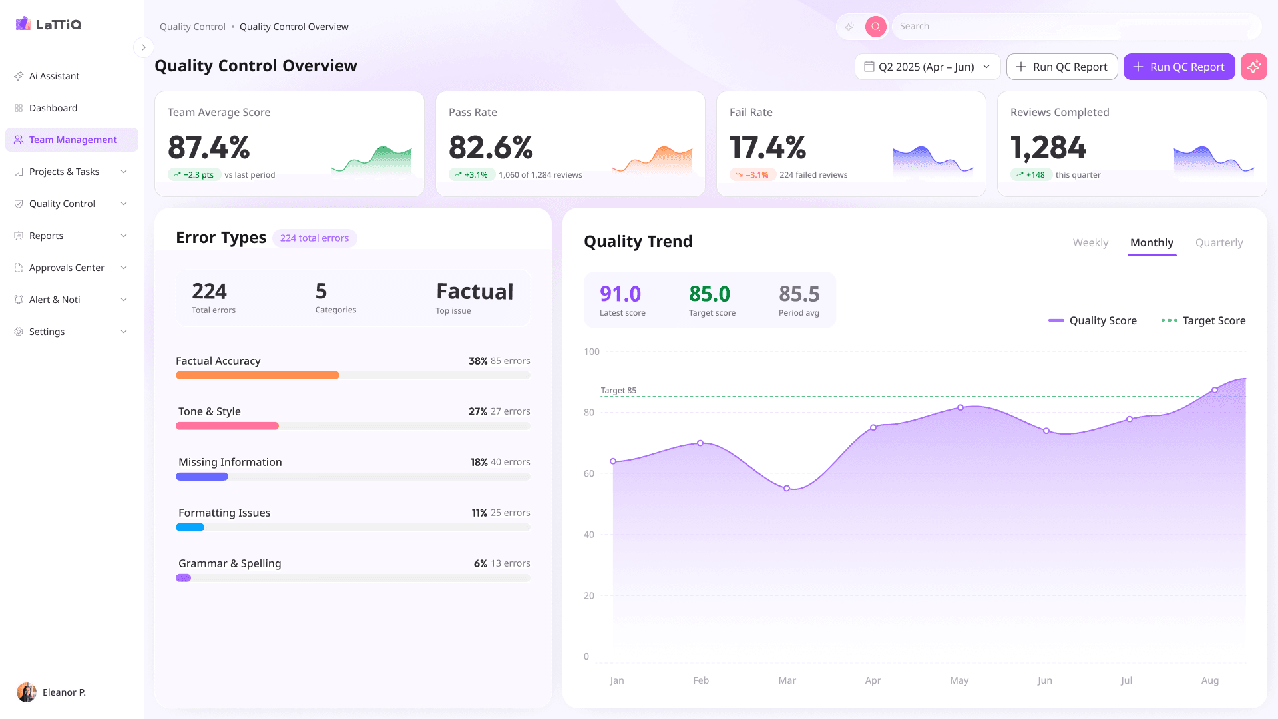The width and height of the screenshot is (1278, 719).
Task: Click the Settings gear icon
Action: coord(19,332)
